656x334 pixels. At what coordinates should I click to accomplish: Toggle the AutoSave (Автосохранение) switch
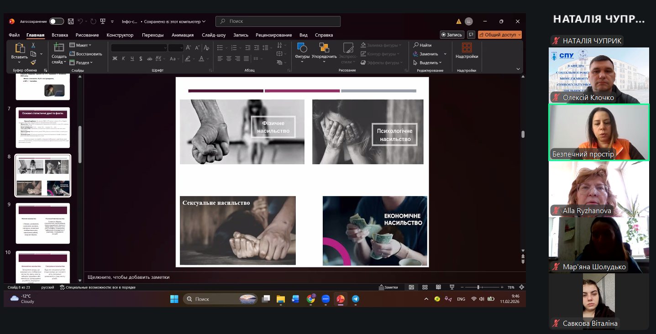[x=57, y=21]
